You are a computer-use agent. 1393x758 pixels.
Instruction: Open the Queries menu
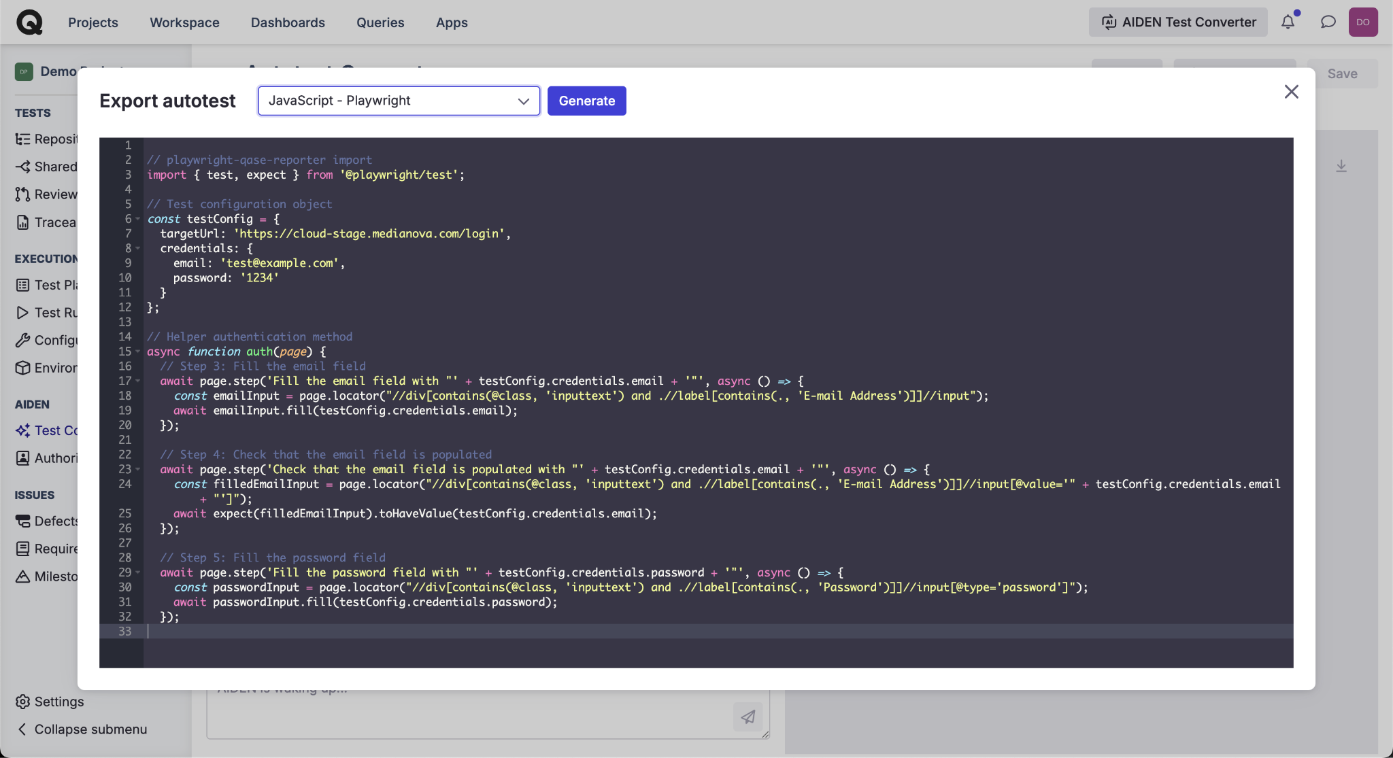coord(380,22)
